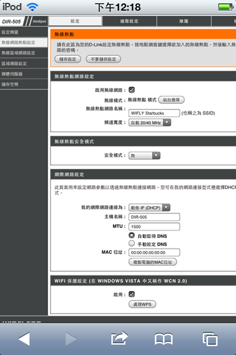Open 區域網路設定 in sidebar
Image resolution: width=236 pixels, height=355 pixels.
click(24, 64)
